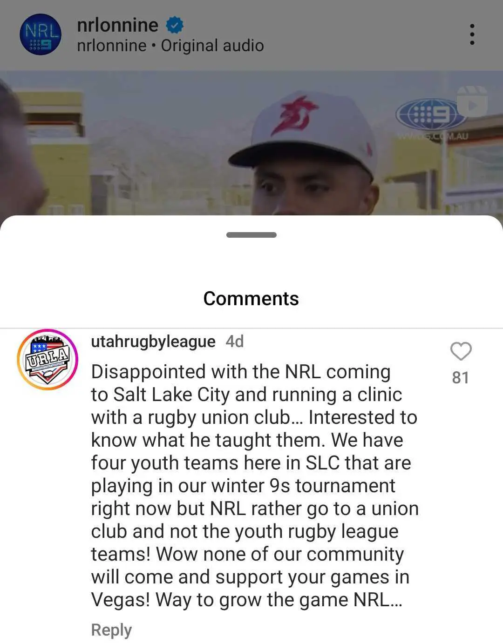503x643 pixels.
Task: Select the comment text about Salt Lake City
Action: click(255, 486)
